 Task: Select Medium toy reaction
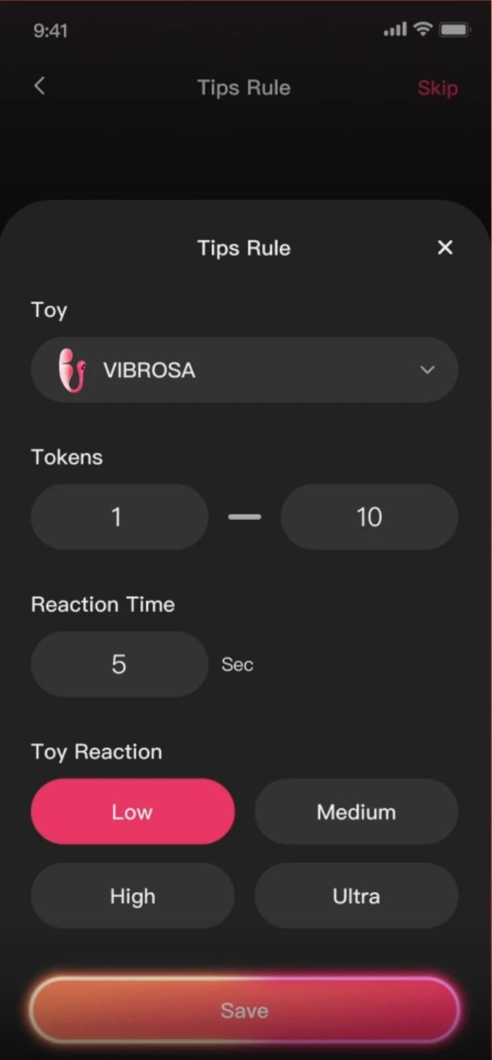pyautogui.click(x=357, y=812)
